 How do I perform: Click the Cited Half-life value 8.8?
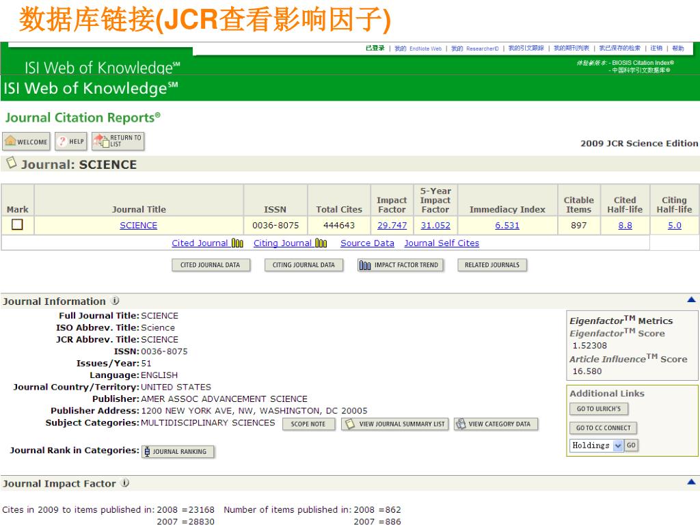pos(625,226)
